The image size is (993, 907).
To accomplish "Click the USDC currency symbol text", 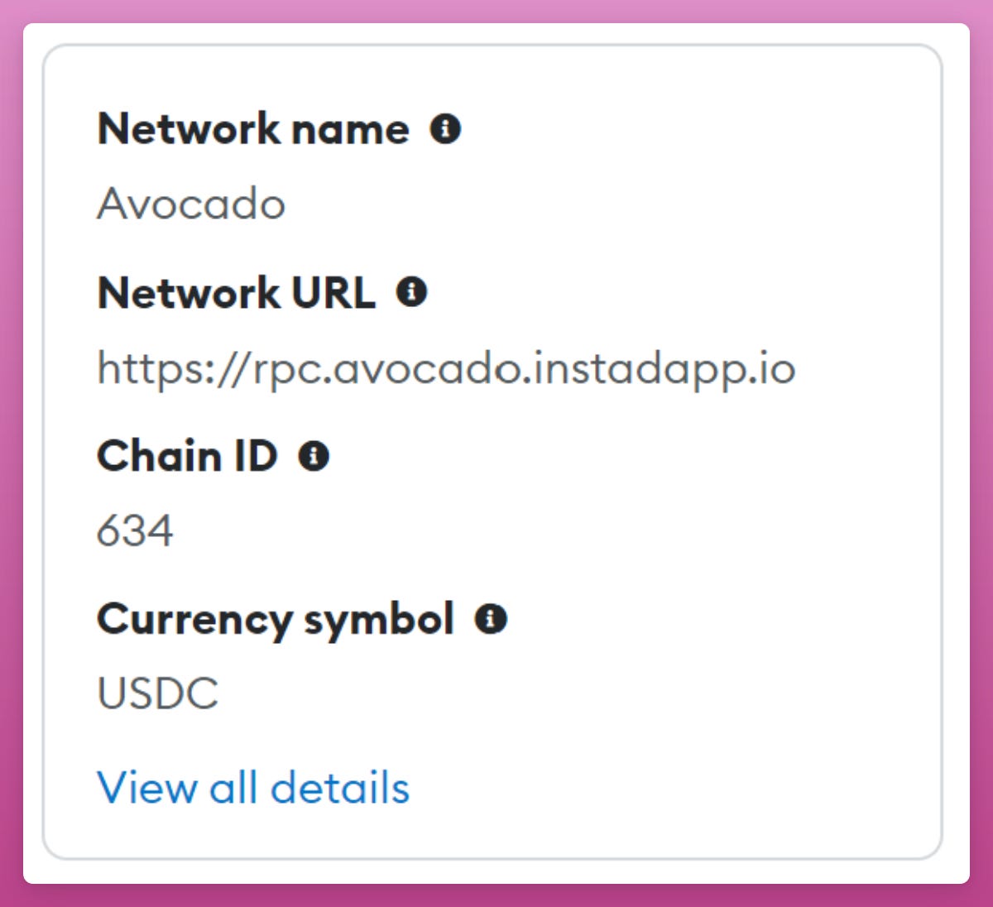I will pyautogui.click(x=158, y=693).
